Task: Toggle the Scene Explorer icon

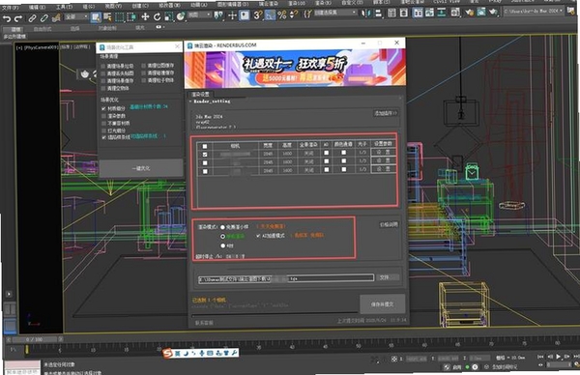Action: coord(392,14)
